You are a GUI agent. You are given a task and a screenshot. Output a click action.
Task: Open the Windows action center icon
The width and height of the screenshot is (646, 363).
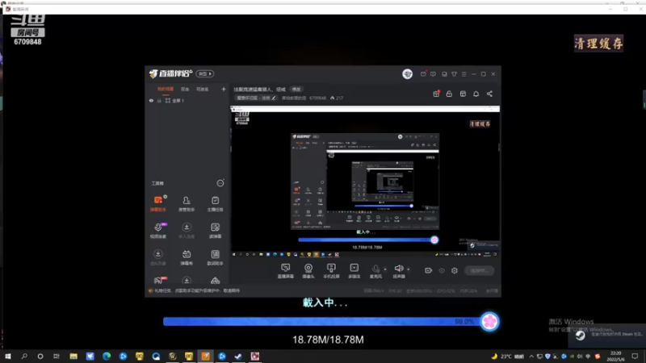point(635,356)
